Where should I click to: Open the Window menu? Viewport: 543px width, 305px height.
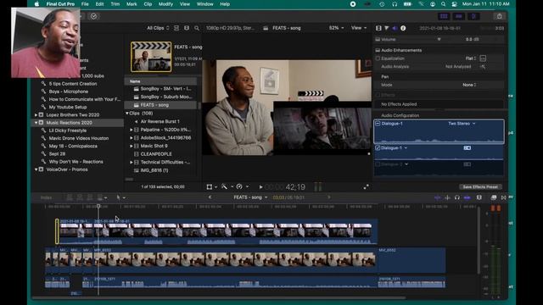205,4
